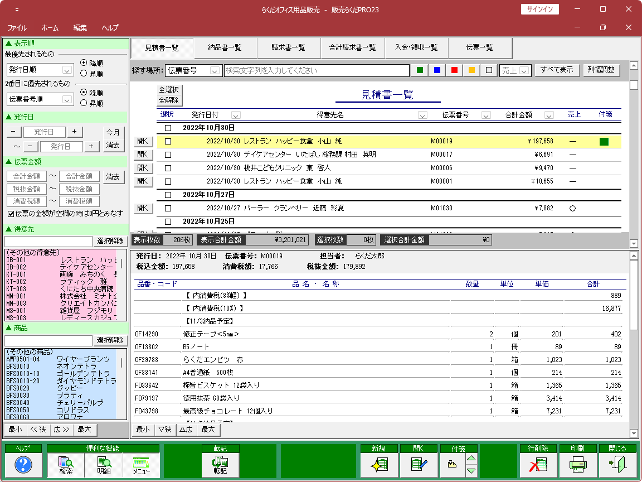Expand the 伝票番号 column filter arrow
This screenshot has width=642, height=482.
486,115
